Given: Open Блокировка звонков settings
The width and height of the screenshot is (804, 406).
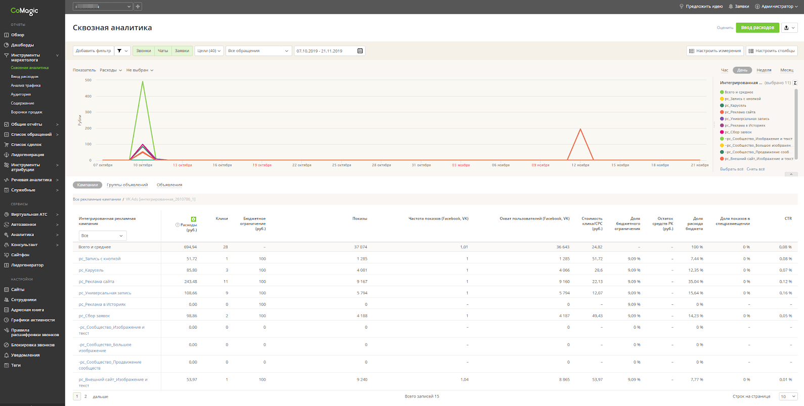Looking at the screenshot, I should [33, 345].
